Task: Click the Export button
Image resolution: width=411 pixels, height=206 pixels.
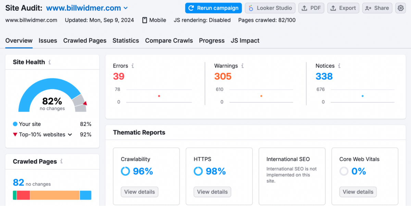Action: point(343,8)
